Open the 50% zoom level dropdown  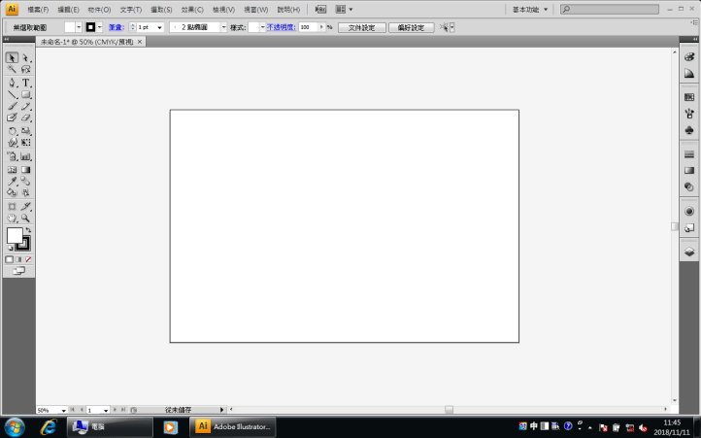click(x=63, y=411)
